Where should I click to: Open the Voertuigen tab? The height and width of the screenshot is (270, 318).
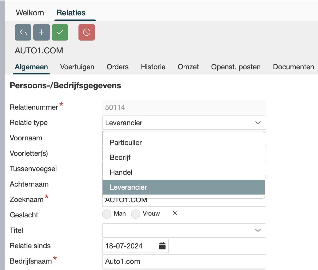coord(77,67)
